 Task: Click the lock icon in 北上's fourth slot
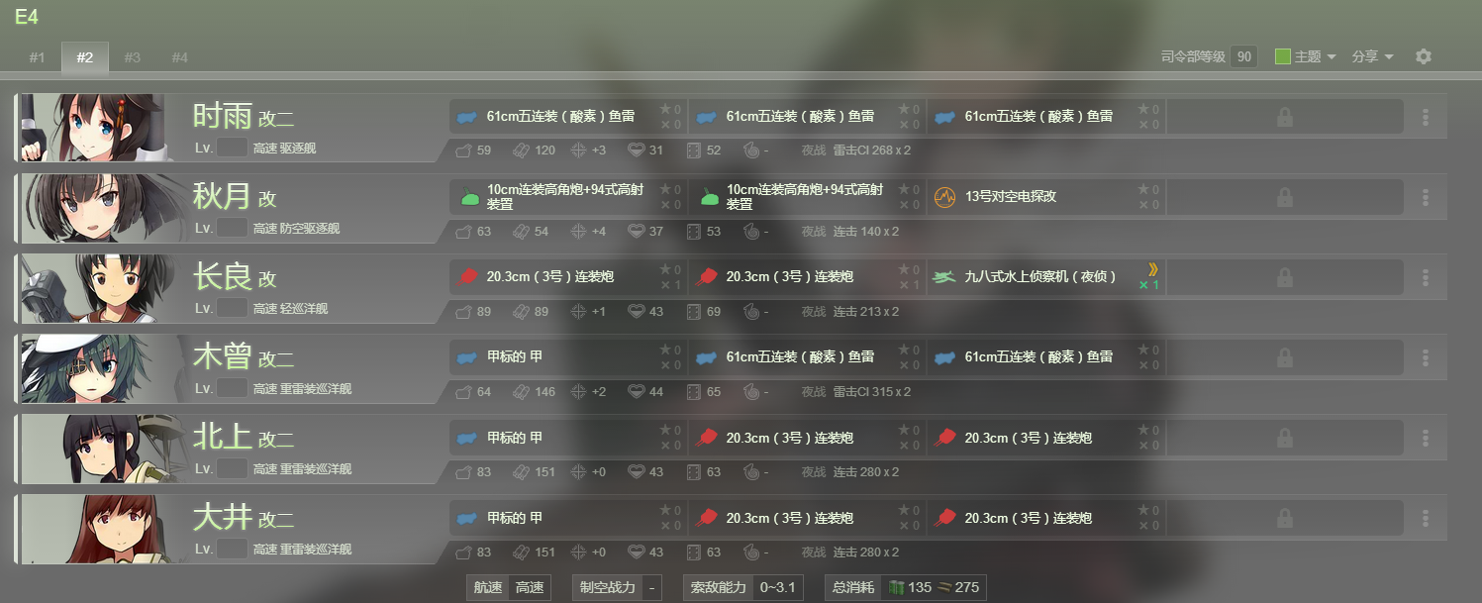(1284, 438)
